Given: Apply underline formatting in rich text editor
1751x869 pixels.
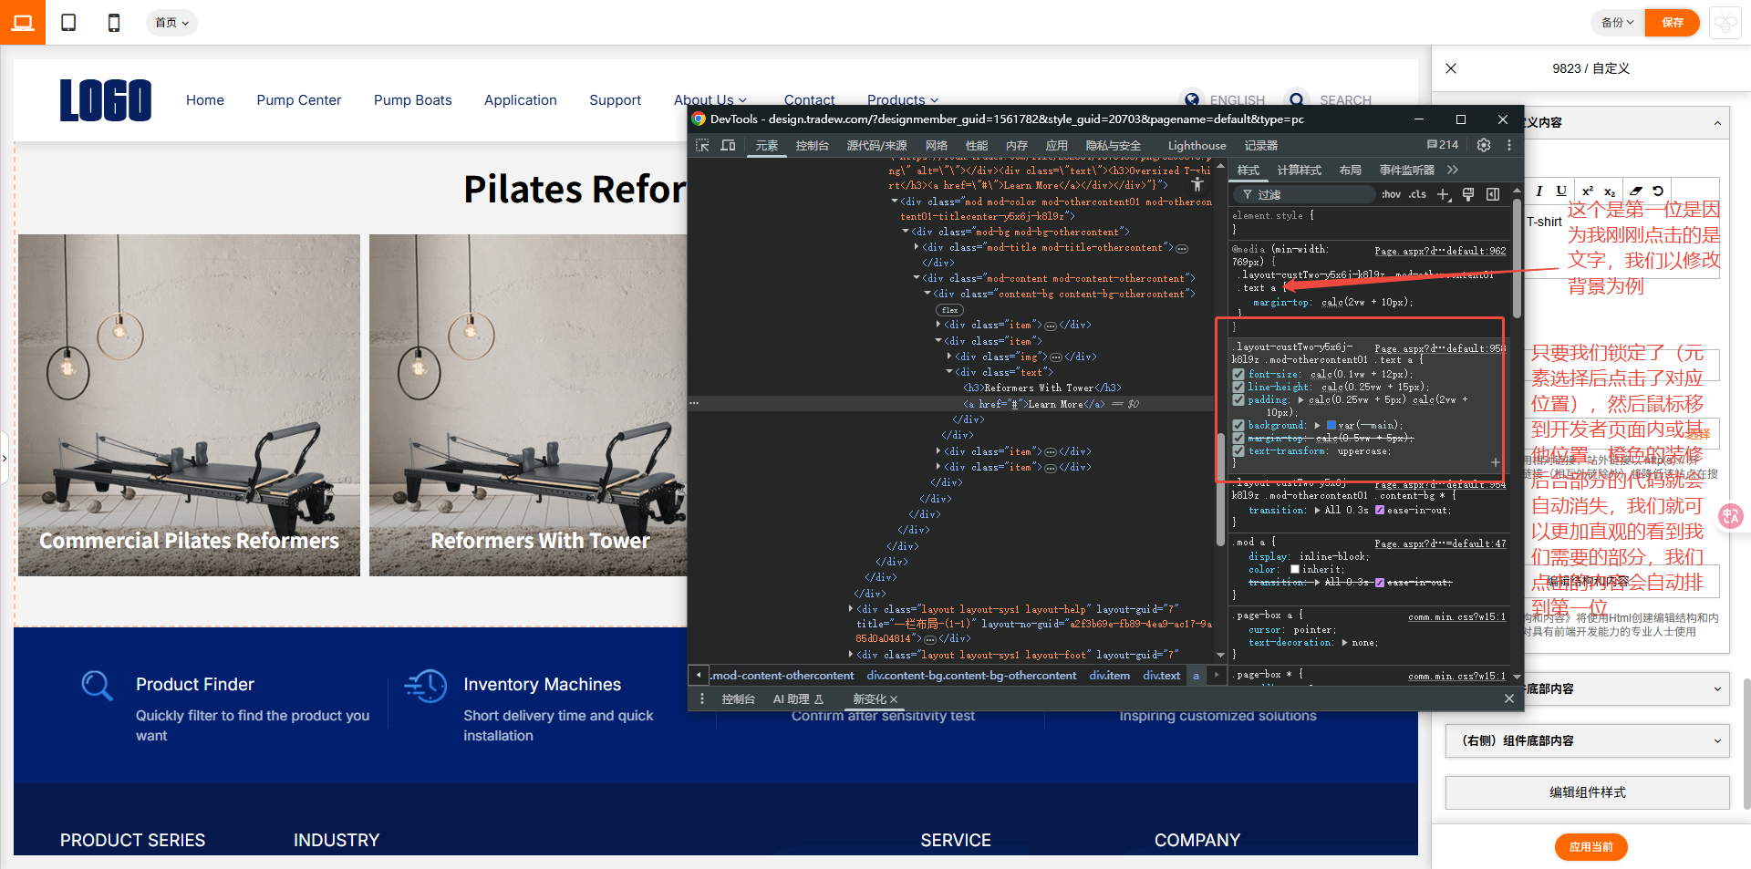Looking at the screenshot, I should click(x=1561, y=191).
